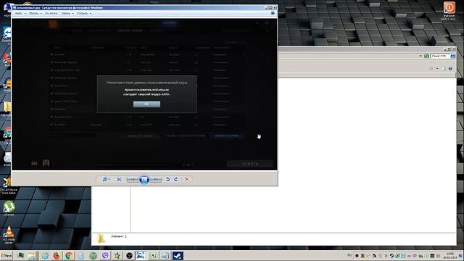Open the Запись menu in Photo Viewer

pos(67,13)
